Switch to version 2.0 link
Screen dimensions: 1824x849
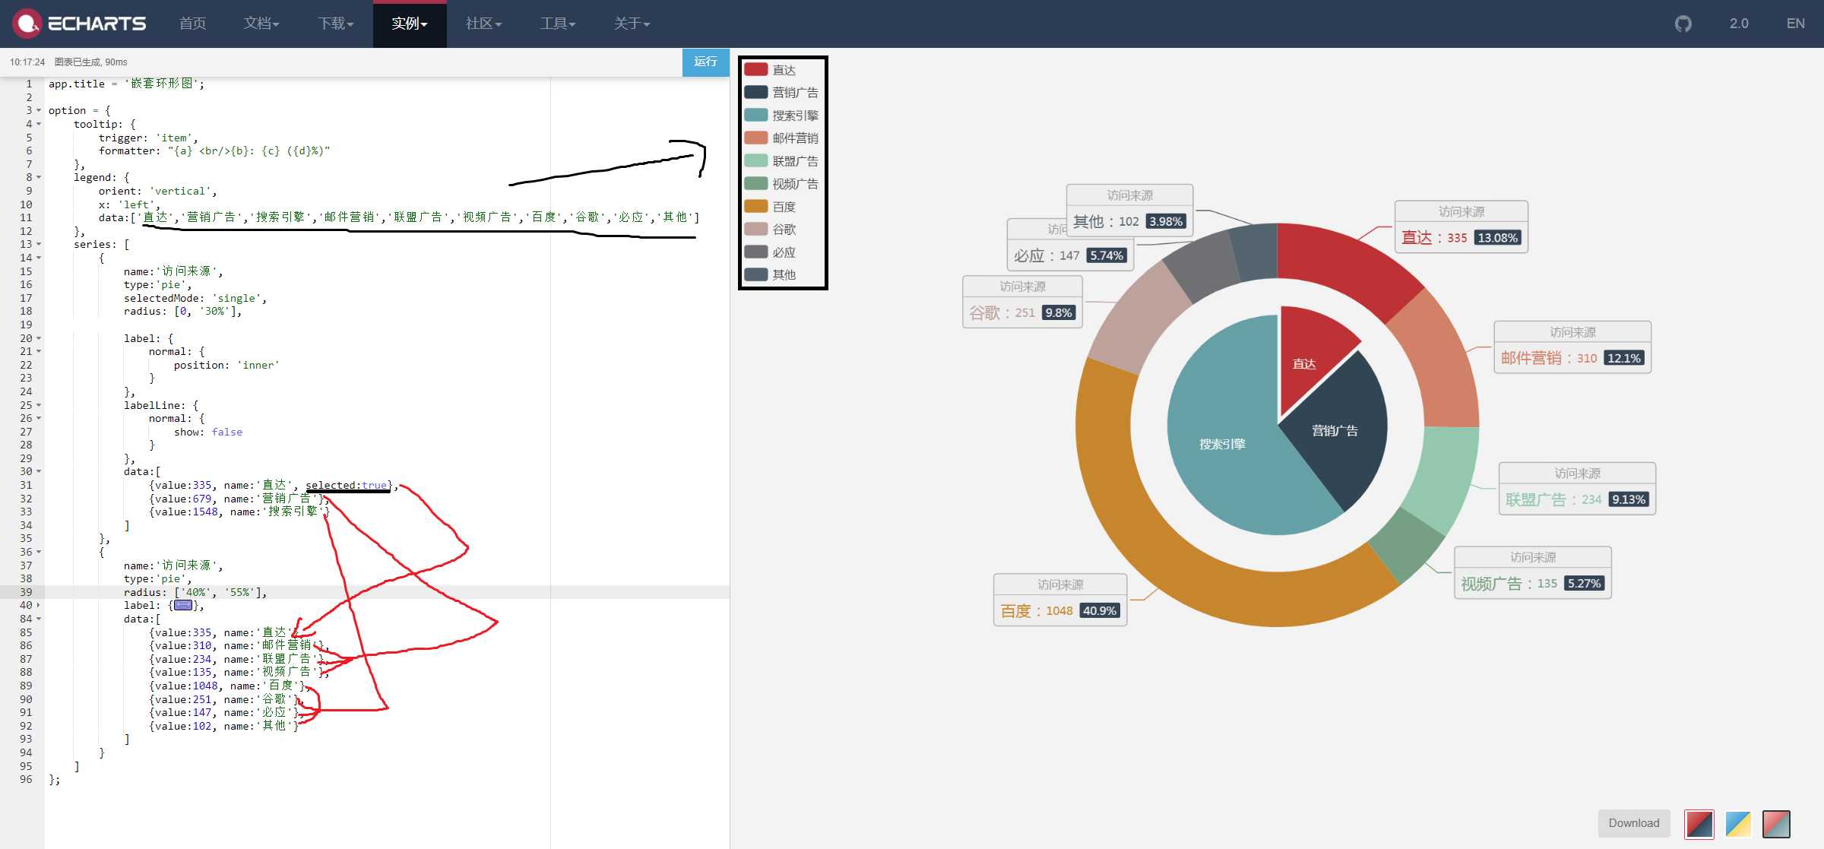1739,24
